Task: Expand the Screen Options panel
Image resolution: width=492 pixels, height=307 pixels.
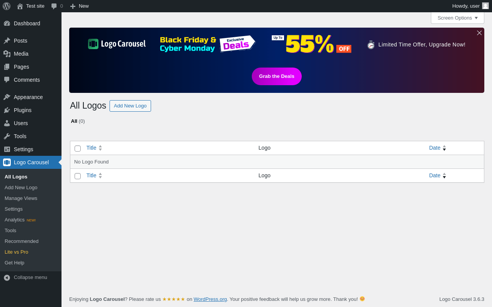Action: coord(457,18)
